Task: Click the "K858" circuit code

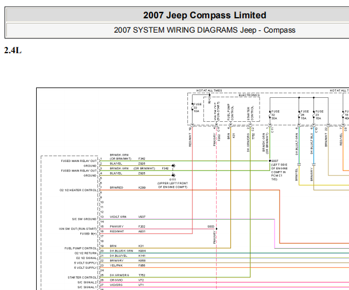Action: click(142, 260)
